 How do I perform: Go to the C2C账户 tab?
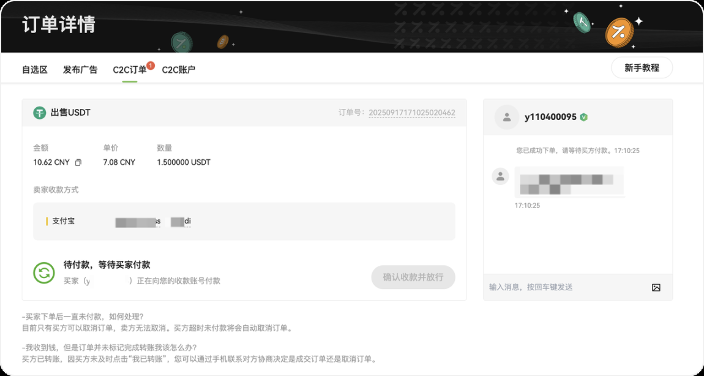tap(178, 70)
